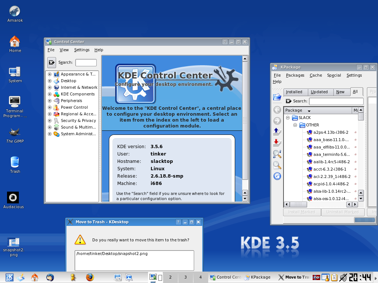Image resolution: width=378 pixels, height=283 pixels.
Task: Click the Install Marked button
Action: [x=302, y=212]
